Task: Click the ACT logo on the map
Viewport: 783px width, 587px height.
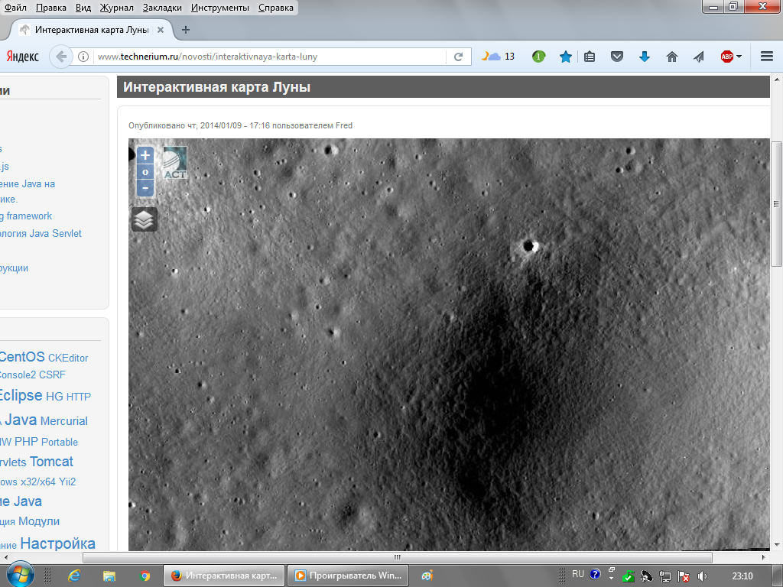Action: click(x=175, y=162)
